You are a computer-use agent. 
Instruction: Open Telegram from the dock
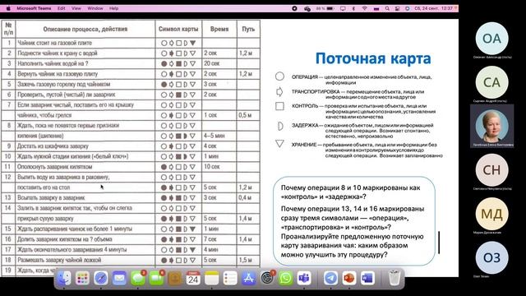pyautogui.click(x=330, y=278)
